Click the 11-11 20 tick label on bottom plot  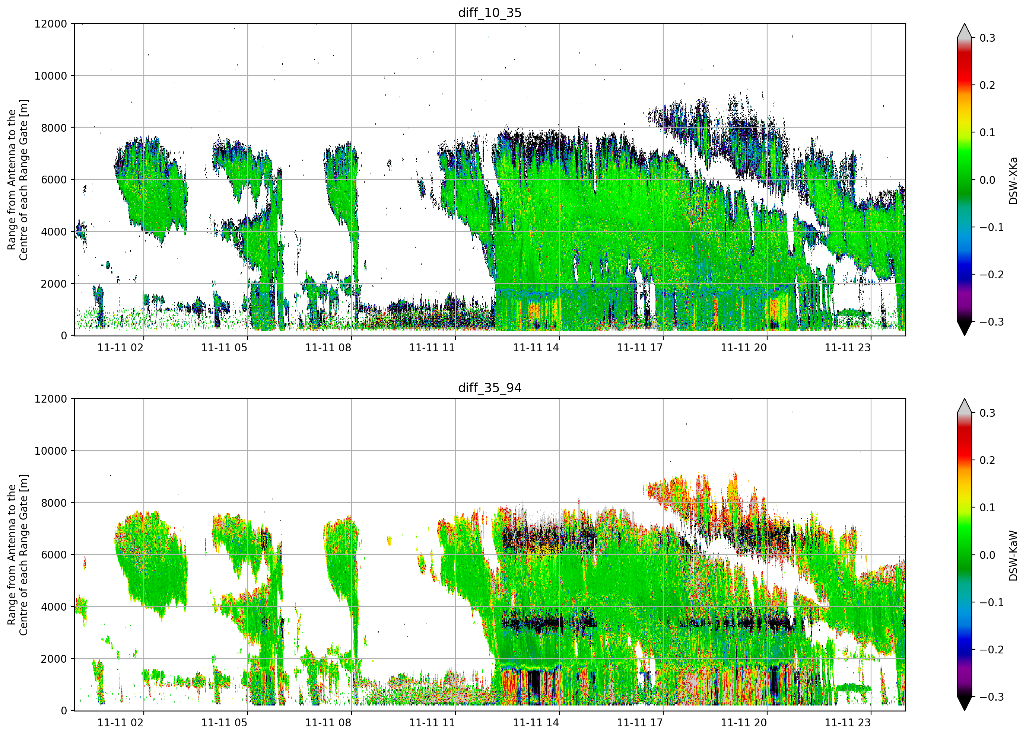pos(744,723)
